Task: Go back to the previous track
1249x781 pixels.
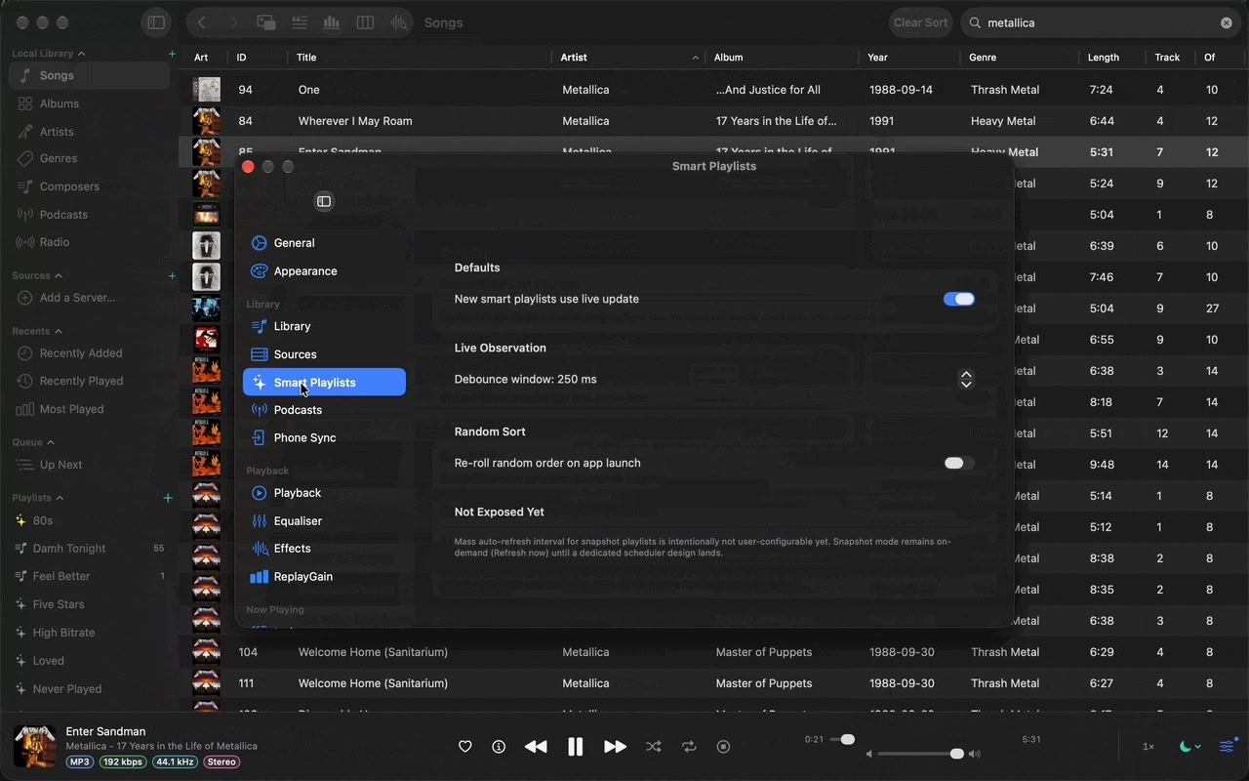Action: click(536, 747)
